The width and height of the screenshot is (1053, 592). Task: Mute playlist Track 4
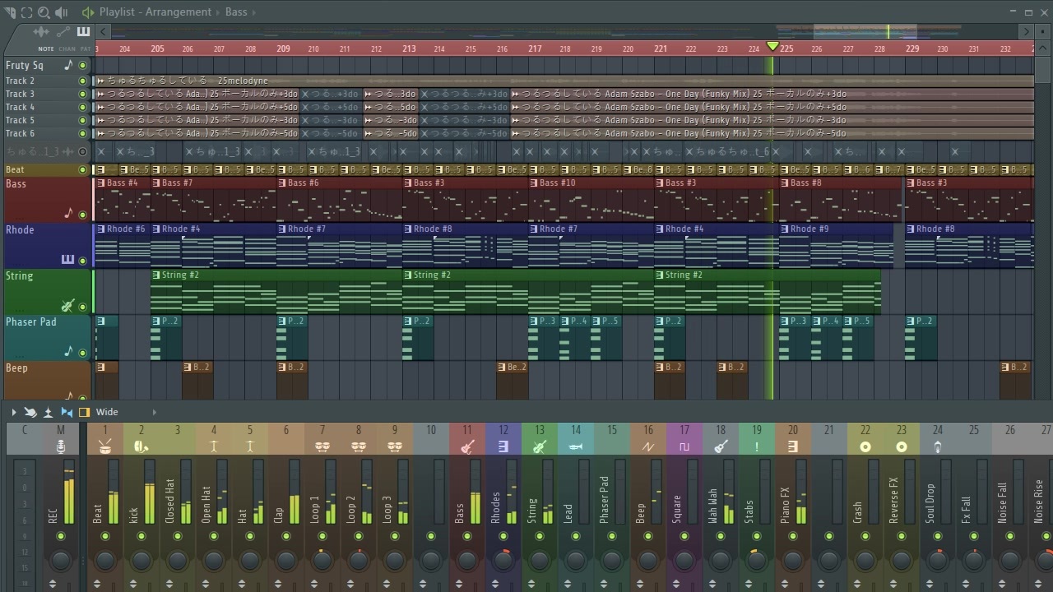coord(82,107)
